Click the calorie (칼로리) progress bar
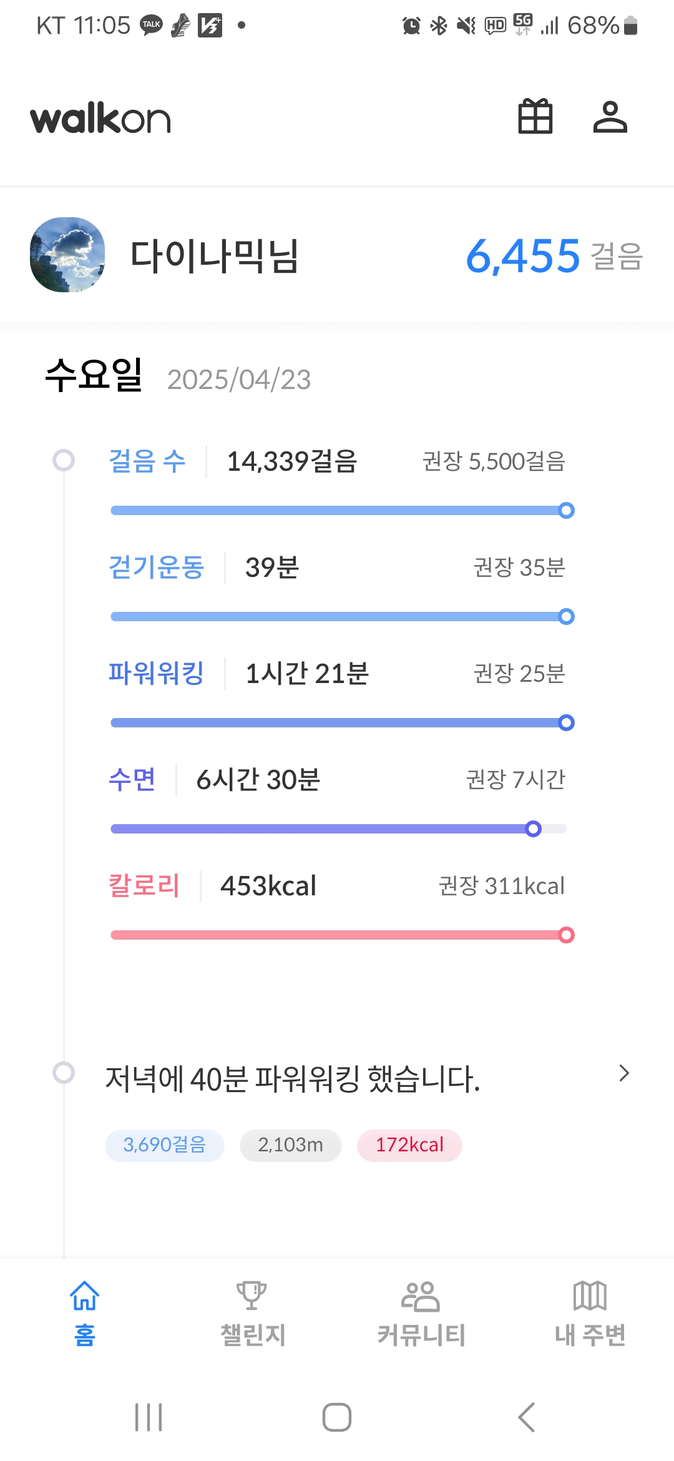Screen dimensions: 674x1461 [338, 935]
